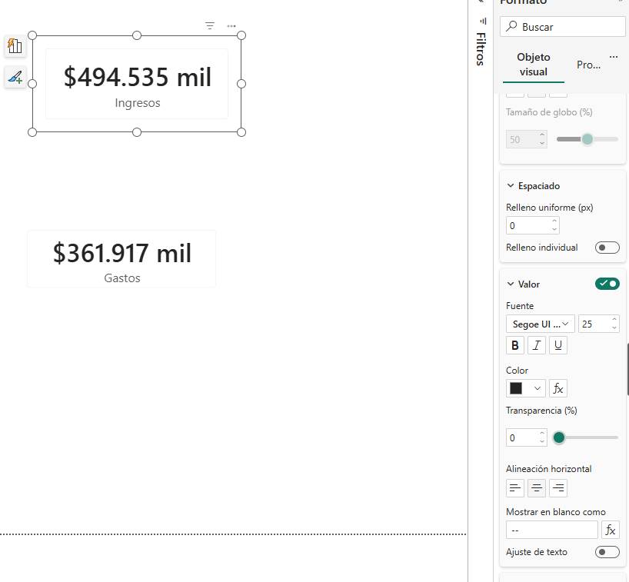
Task: Open the Valor color picker dropdown
Action: tap(526, 388)
